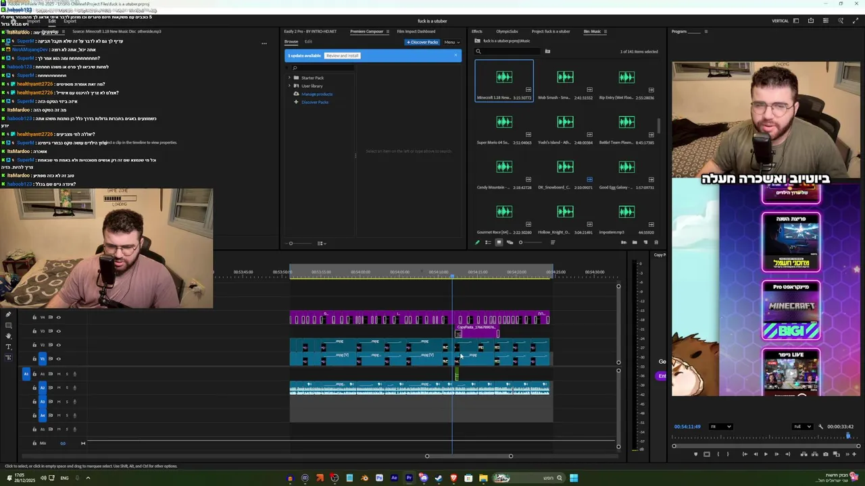The height and width of the screenshot is (486, 865).
Task: Click the Extract button
Action: (x=815, y=454)
